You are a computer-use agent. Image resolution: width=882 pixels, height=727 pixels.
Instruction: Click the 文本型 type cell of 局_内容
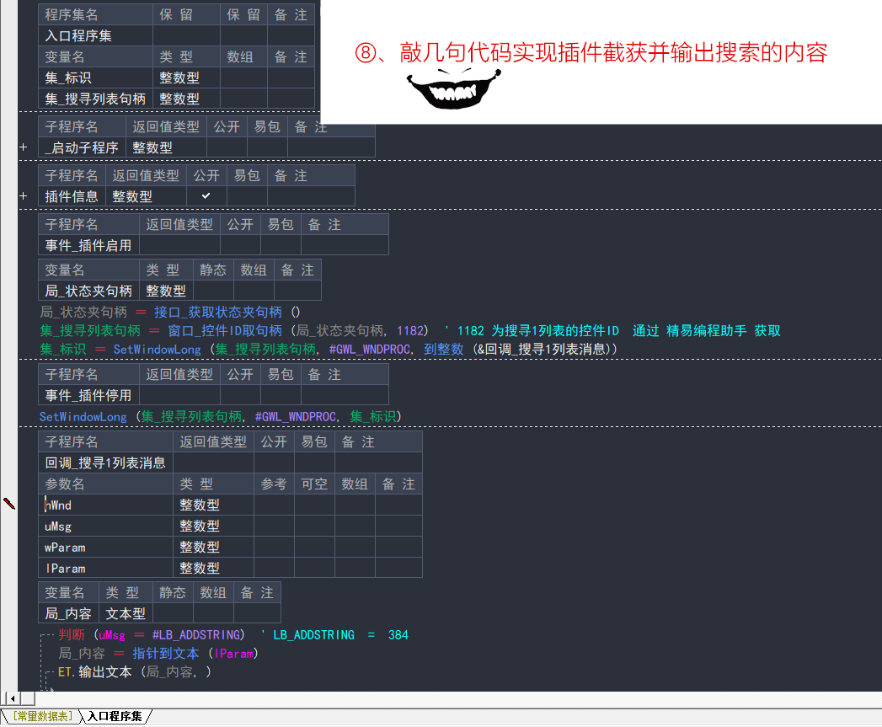126,614
